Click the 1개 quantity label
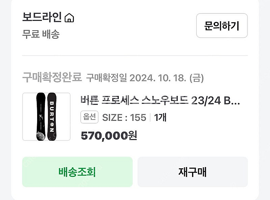Screen dimensions: 270x200 click(160, 118)
